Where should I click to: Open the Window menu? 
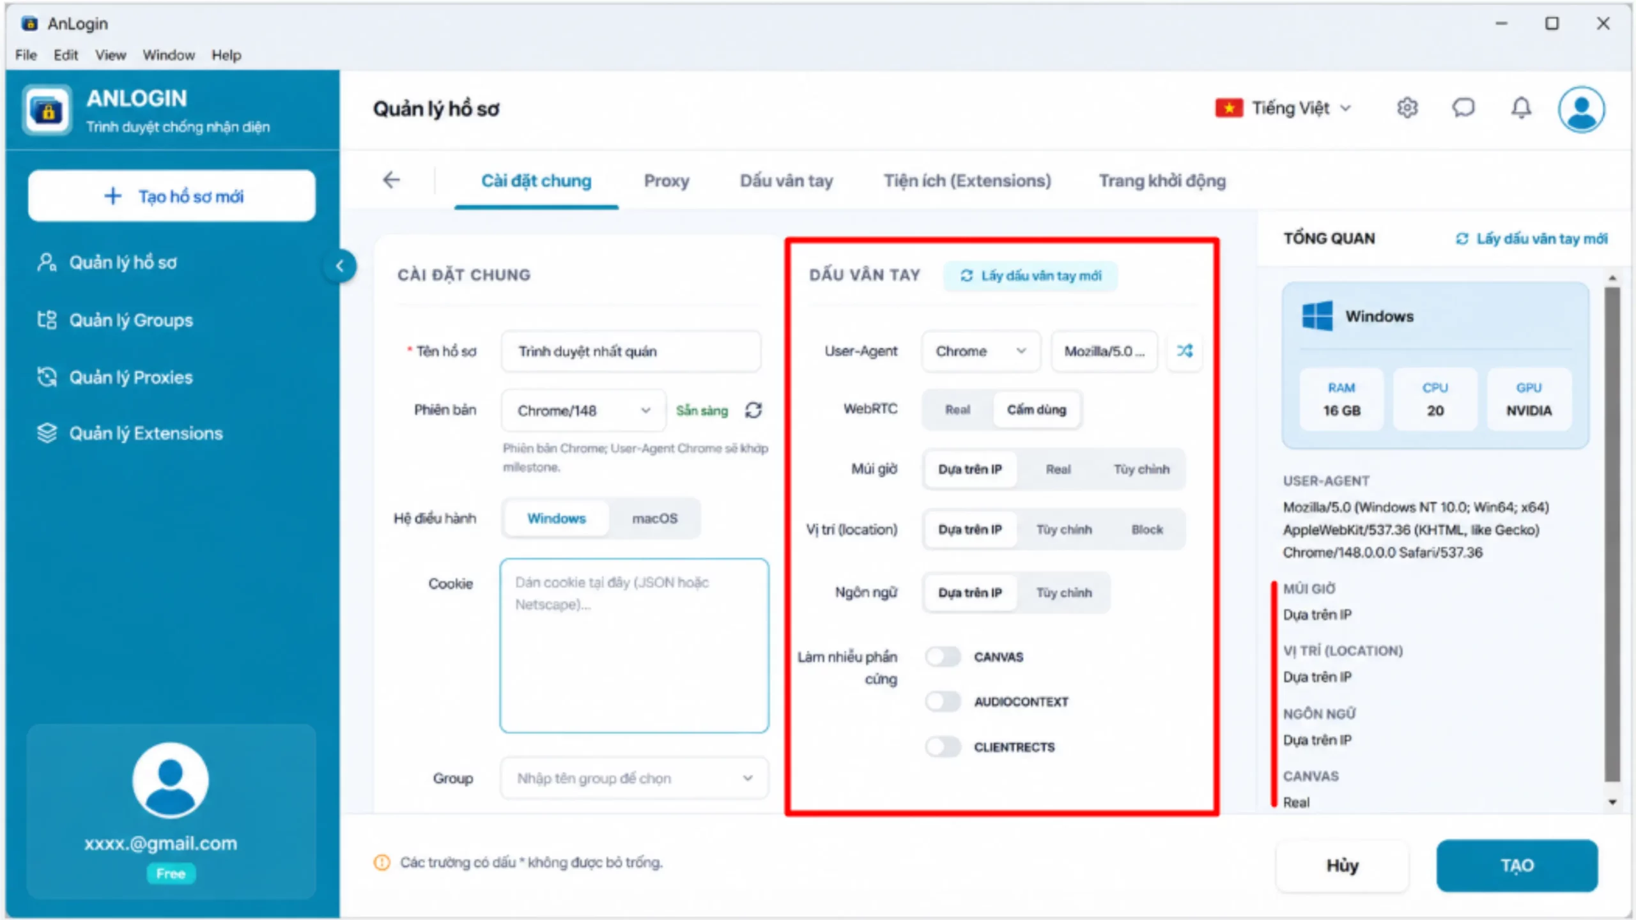(x=169, y=55)
